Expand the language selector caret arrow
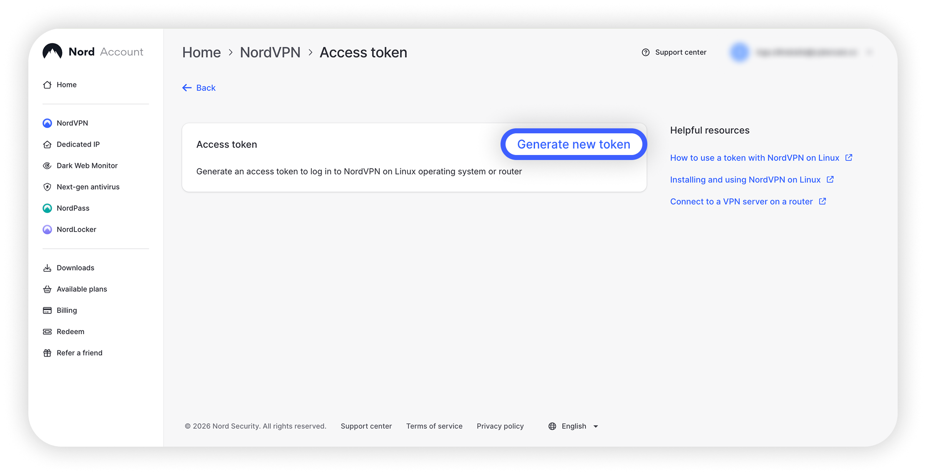The width and height of the screenshot is (926, 475). pos(596,426)
